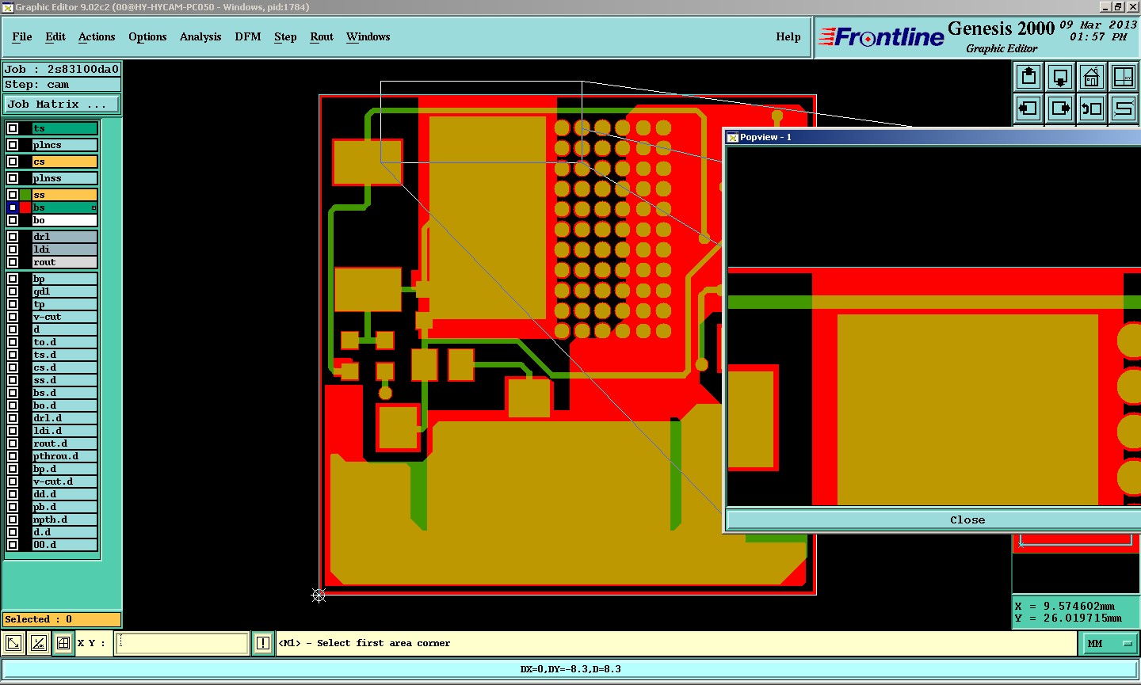
Task: Click the X Y coordinate input field
Action: click(182, 643)
